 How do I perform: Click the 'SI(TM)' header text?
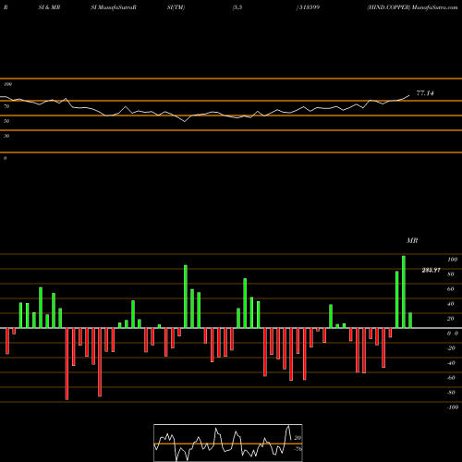[x=176, y=7]
